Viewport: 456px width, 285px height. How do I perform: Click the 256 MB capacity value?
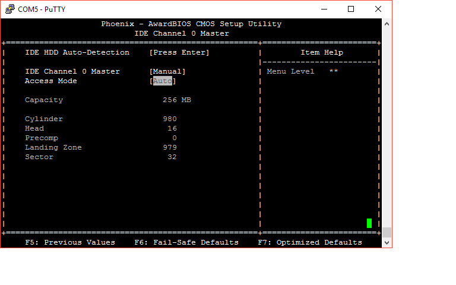coord(177,100)
